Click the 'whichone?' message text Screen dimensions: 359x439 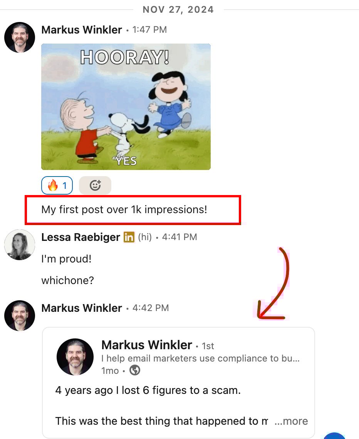[x=68, y=280]
